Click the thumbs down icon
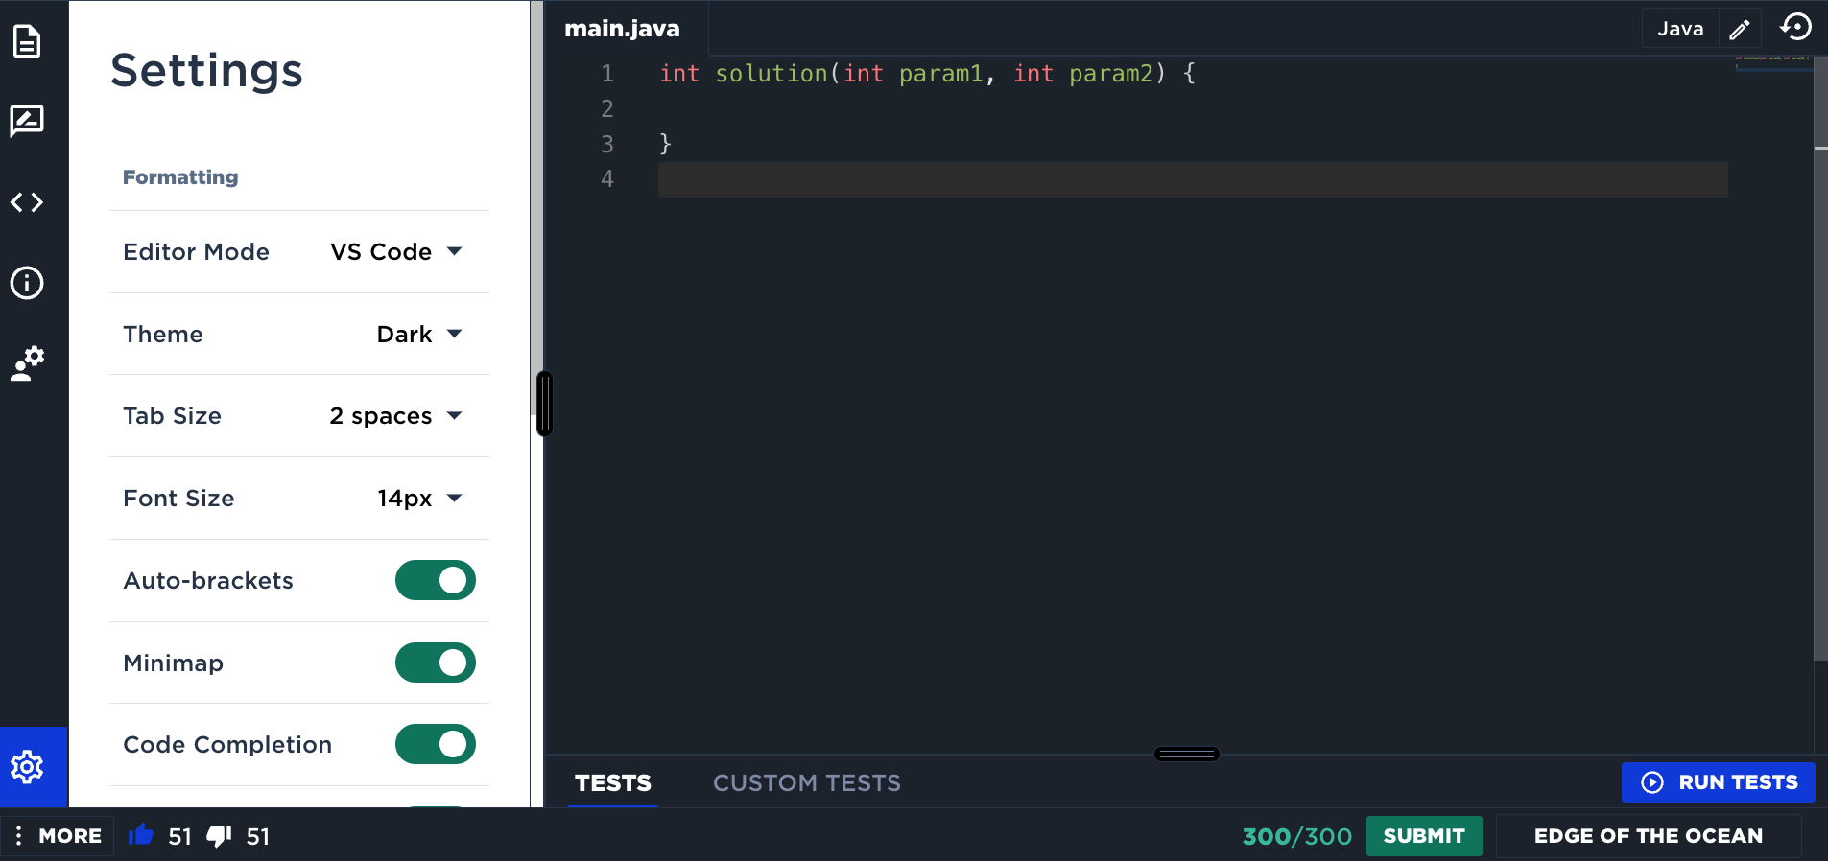This screenshot has width=1828, height=861. tap(220, 836)
